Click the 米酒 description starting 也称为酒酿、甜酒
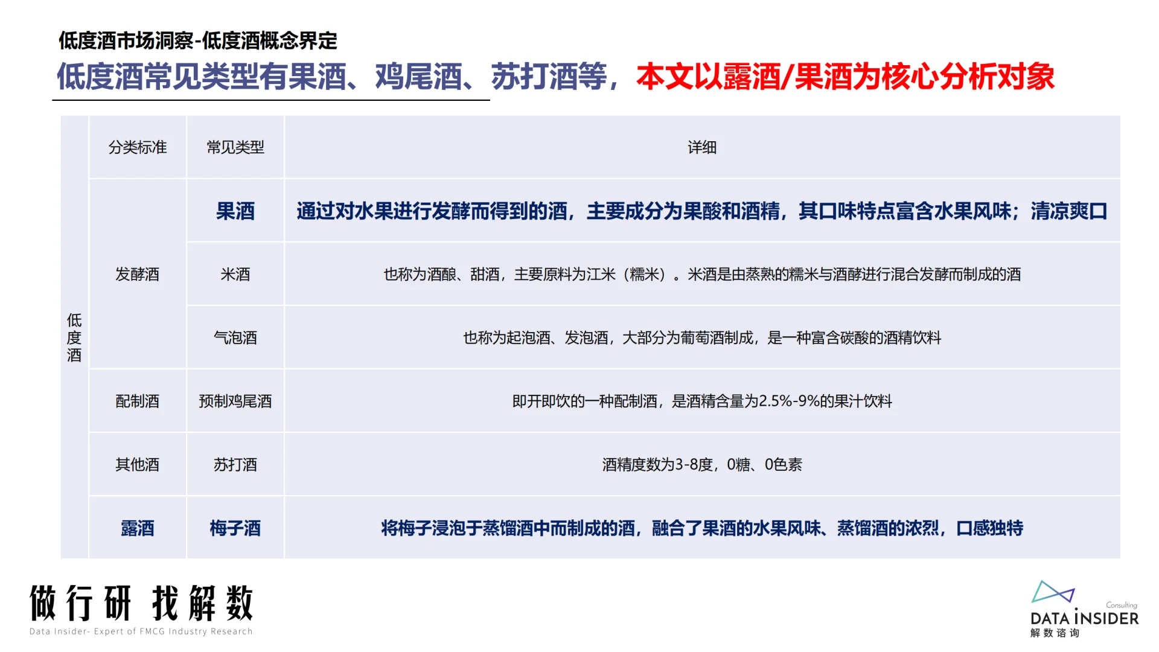Image resolution: width=1159 pixels, height=652 pixels. [702, 274]
